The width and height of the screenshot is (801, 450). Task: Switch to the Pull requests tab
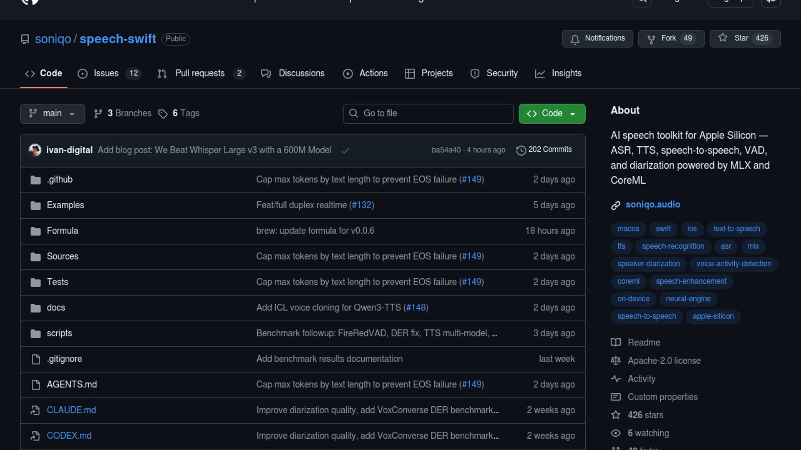(x=200, y=73)
